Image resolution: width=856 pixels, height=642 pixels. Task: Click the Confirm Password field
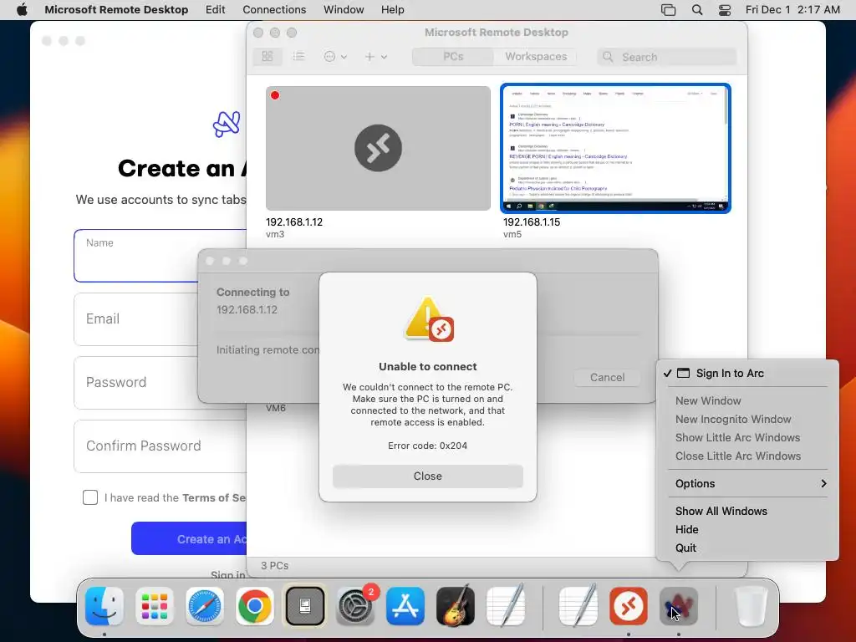click(160, 446)
